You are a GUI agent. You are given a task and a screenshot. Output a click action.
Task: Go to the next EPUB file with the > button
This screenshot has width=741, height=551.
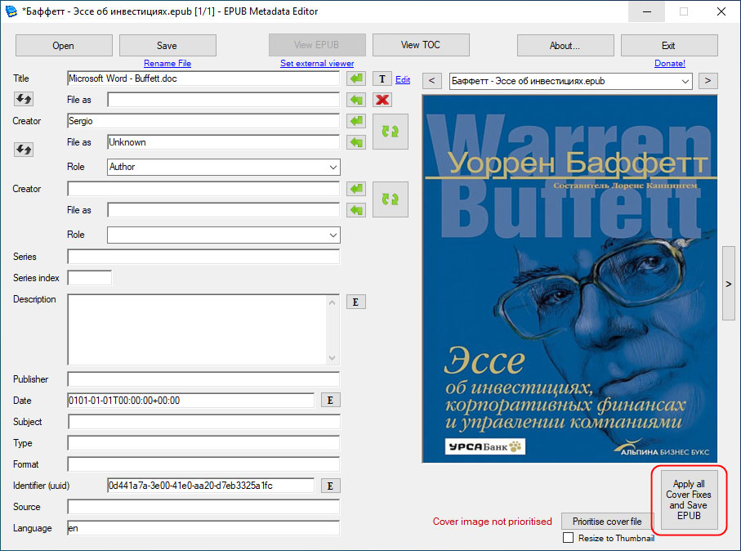[708, 80]
